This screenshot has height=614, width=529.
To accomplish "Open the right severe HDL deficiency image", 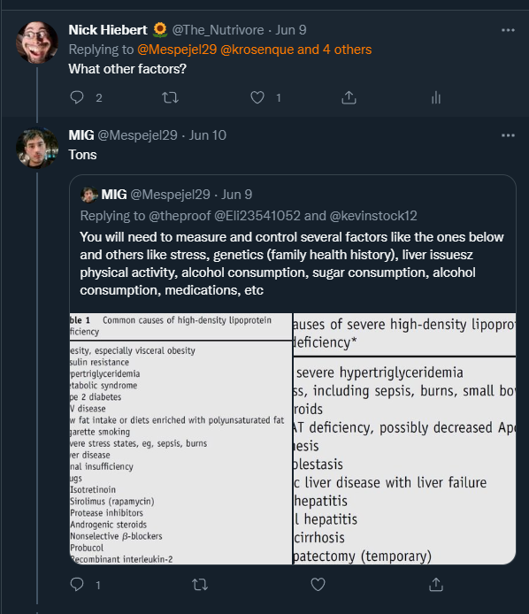I will [404, 439].
